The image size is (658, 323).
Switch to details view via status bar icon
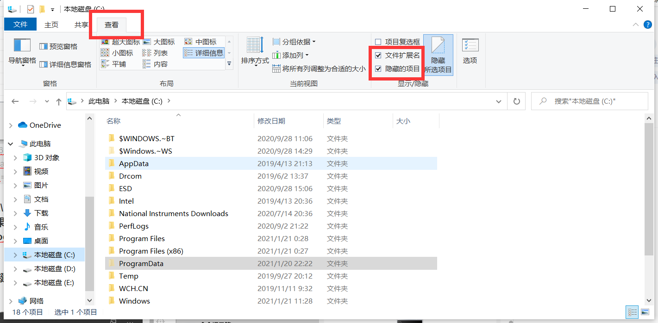coord(632,312)
